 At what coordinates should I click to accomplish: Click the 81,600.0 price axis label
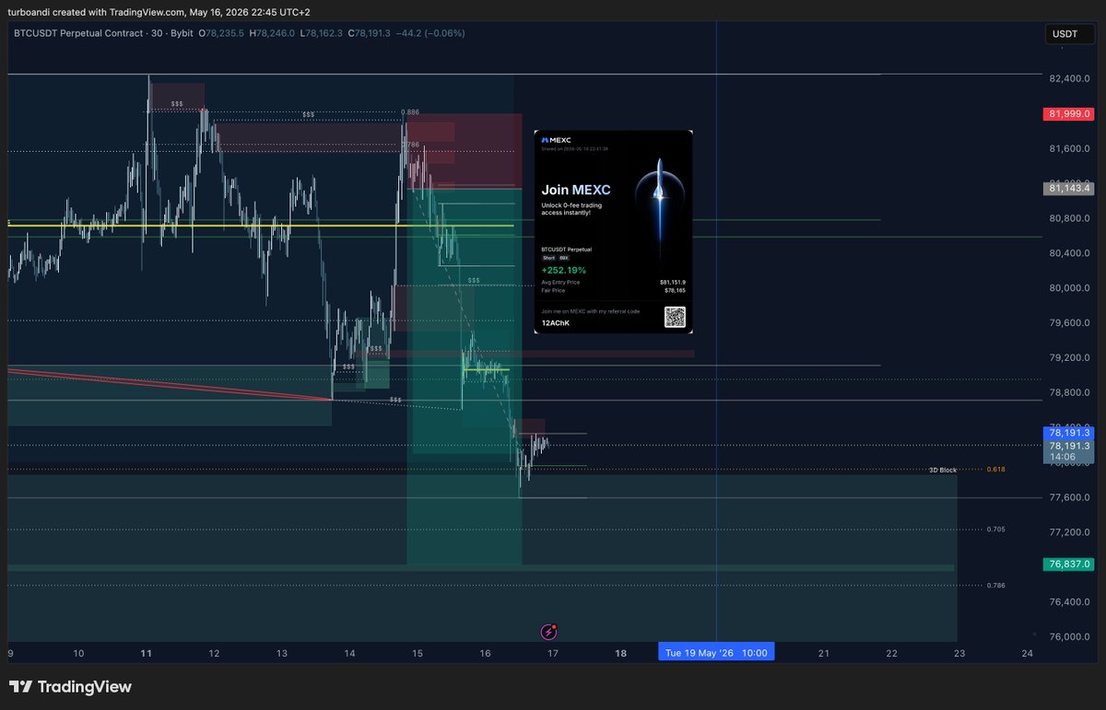click(1069, 148)
